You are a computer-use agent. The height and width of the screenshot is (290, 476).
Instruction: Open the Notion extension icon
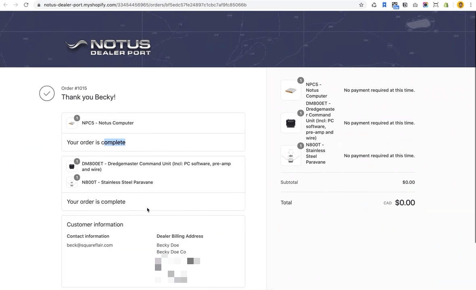click(x=405, y=5)
